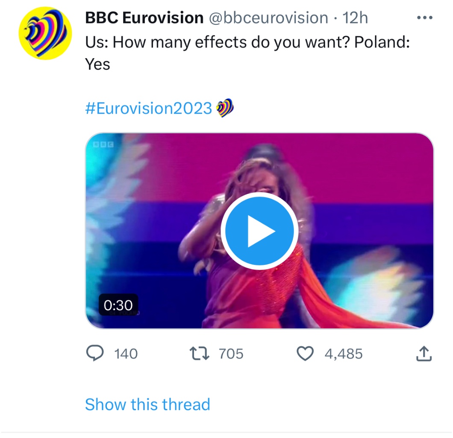
Task: Click the BBC watermark in the video corner
Action: coord(103,144)
